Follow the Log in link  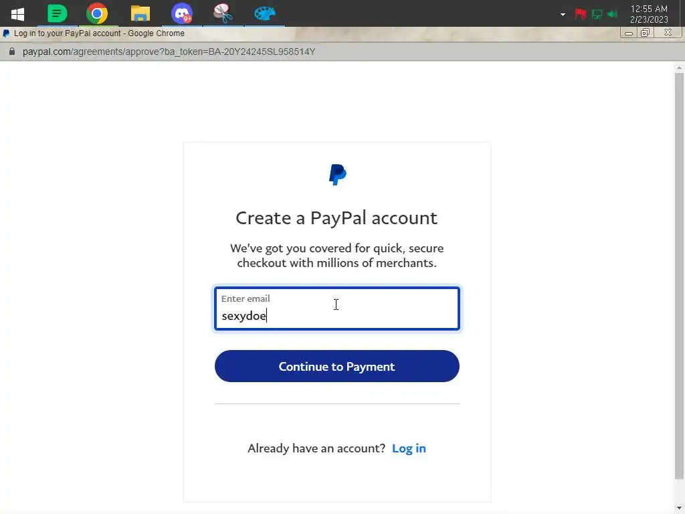coord(409,448)
